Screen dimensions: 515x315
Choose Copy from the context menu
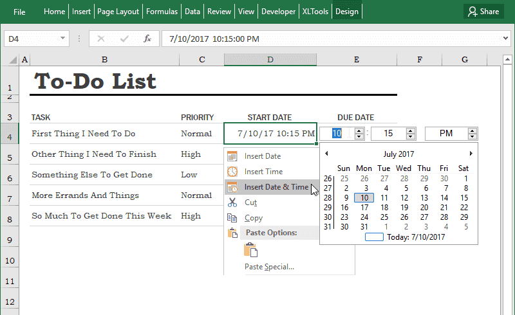click(272, 218)
